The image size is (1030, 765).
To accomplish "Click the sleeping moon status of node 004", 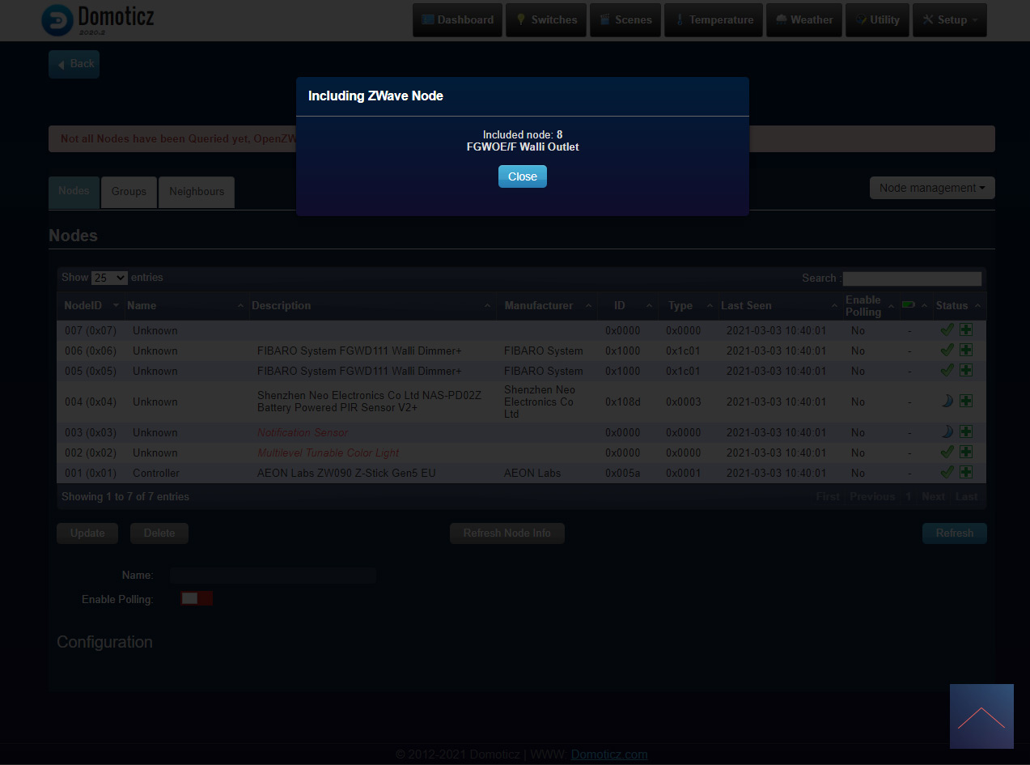I will click(x=947, y=401).
